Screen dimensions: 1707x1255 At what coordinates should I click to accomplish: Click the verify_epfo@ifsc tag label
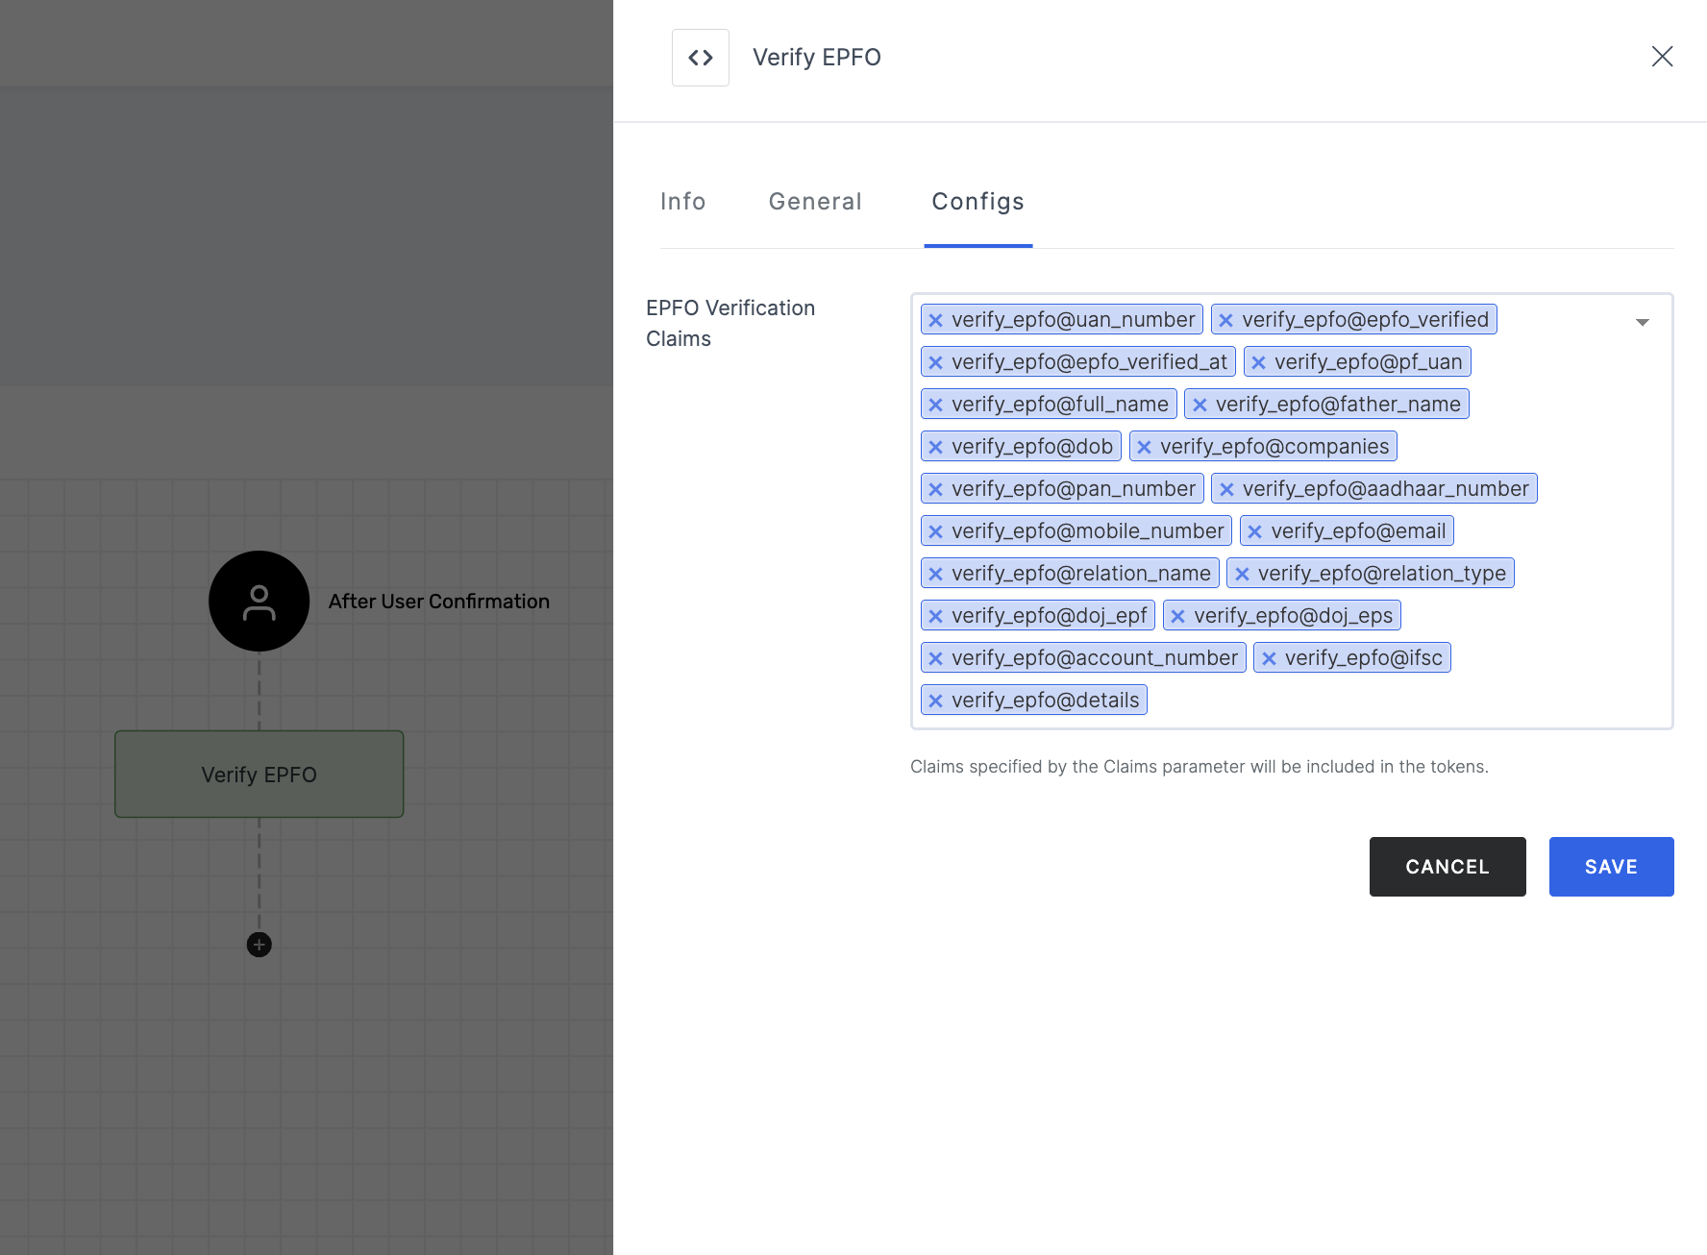point(1364,658)
